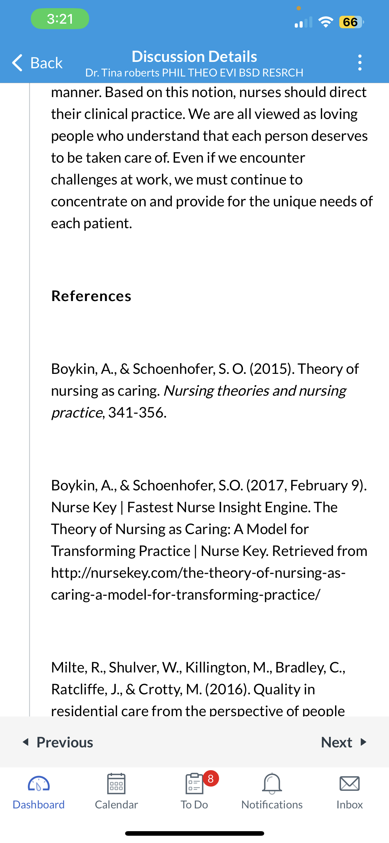
Task: Open the three-dot more options menu
Action: 360,63
